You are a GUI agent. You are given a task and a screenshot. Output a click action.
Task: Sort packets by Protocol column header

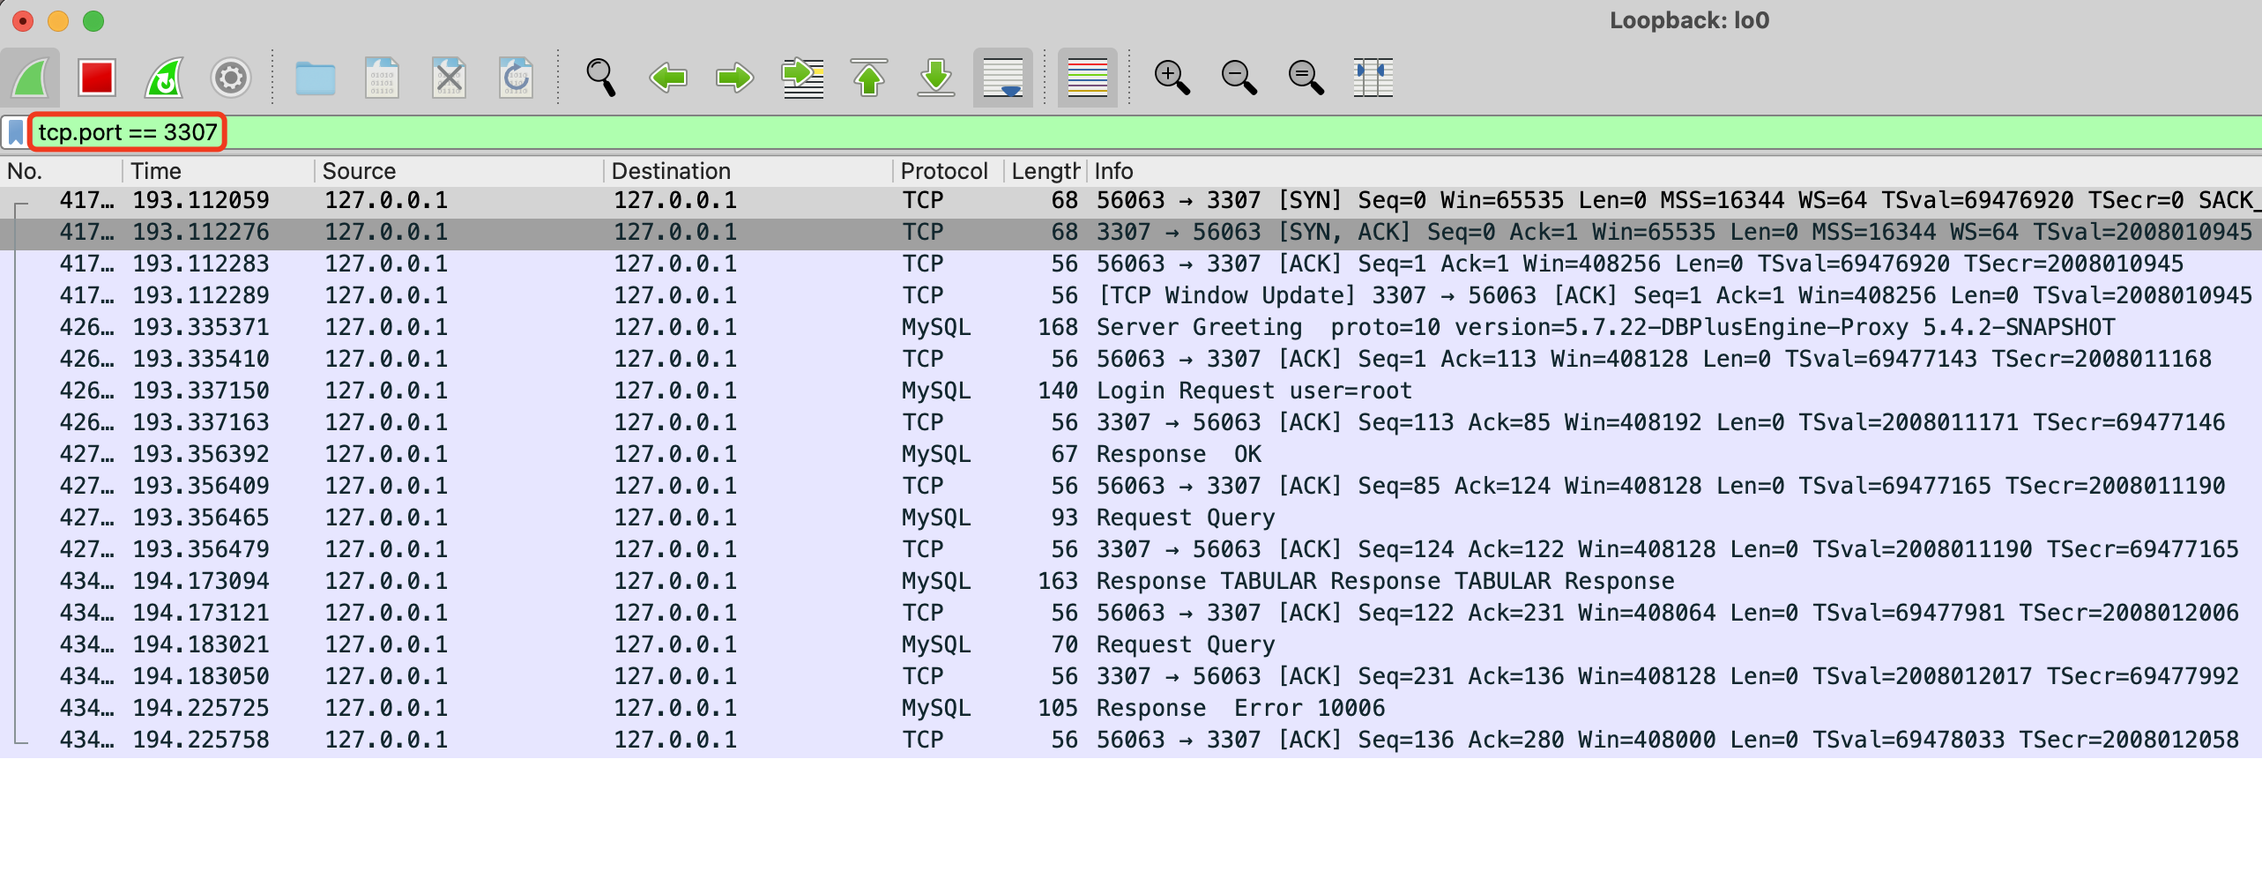pos(943,171)
